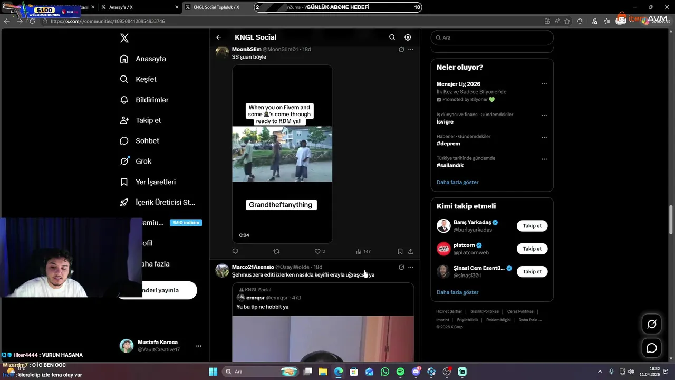Follow Barış Yarkadaş with Takip et
This screenshot has width=675, height=380.
532,226
